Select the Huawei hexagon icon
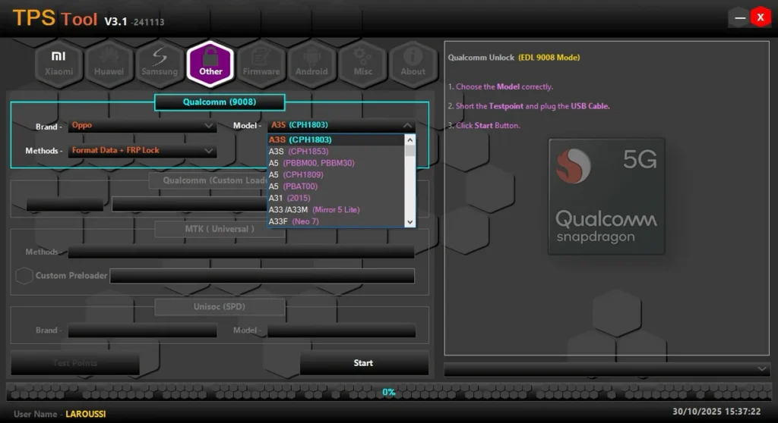Screen dimensions: 778x423 pyautogui.click(x=109, y=63)
